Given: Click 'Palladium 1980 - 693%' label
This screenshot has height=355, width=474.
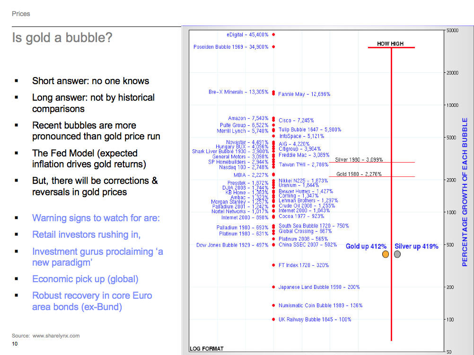Looking at the screenshot, I should (x=243, y=227).
